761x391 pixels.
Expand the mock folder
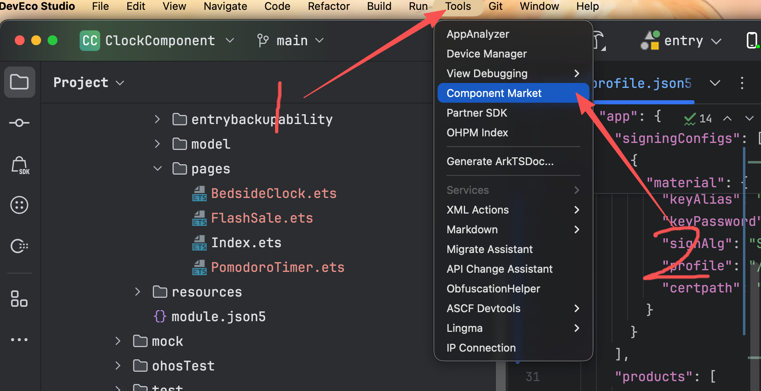(x=118, y=341)
